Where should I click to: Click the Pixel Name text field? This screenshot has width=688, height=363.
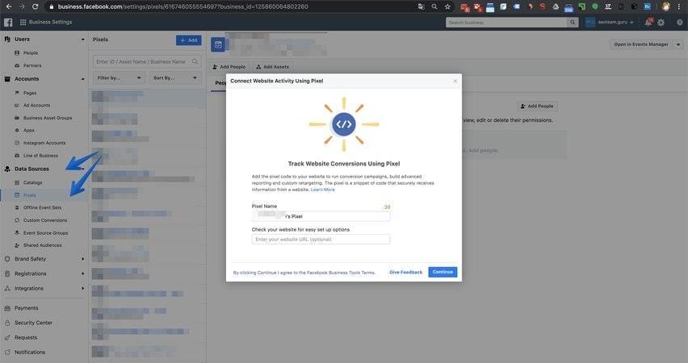[x=321, y=216]
